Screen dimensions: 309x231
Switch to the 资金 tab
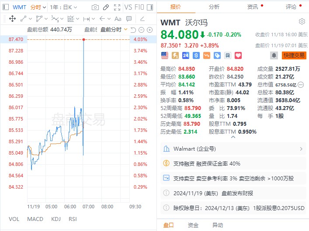193,225
